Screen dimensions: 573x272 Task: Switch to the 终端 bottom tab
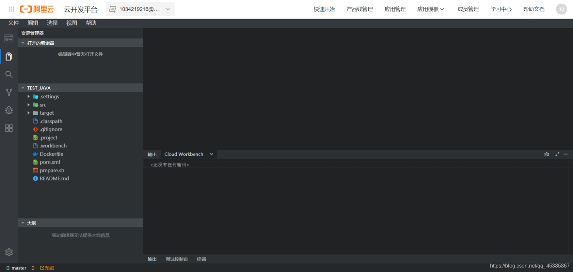coord(201,259)
